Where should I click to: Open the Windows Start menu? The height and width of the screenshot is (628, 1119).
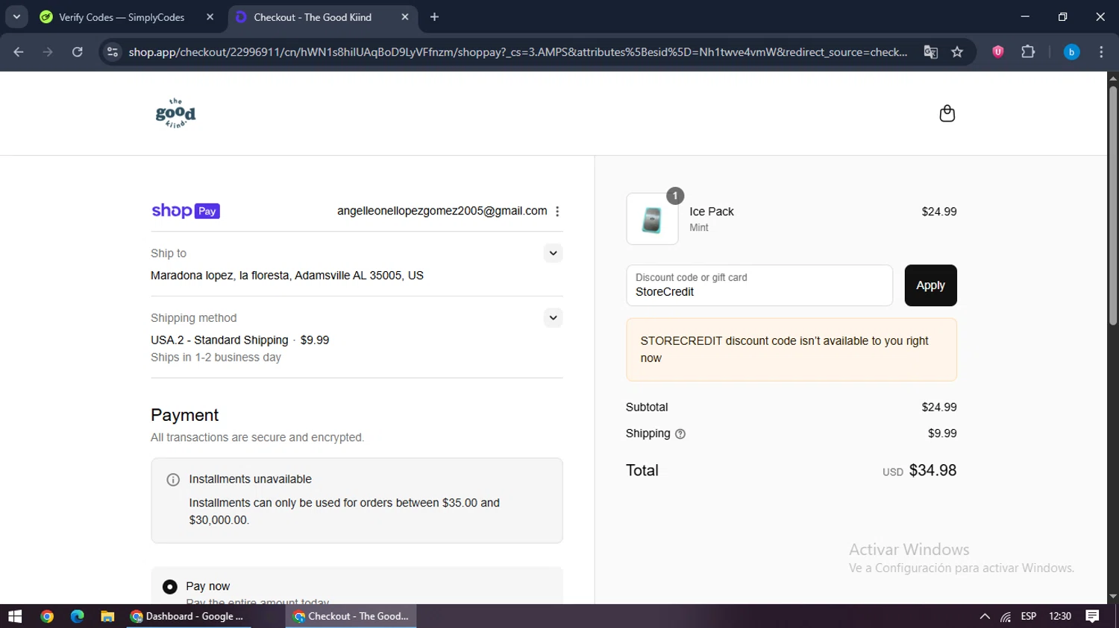point(15,616)
